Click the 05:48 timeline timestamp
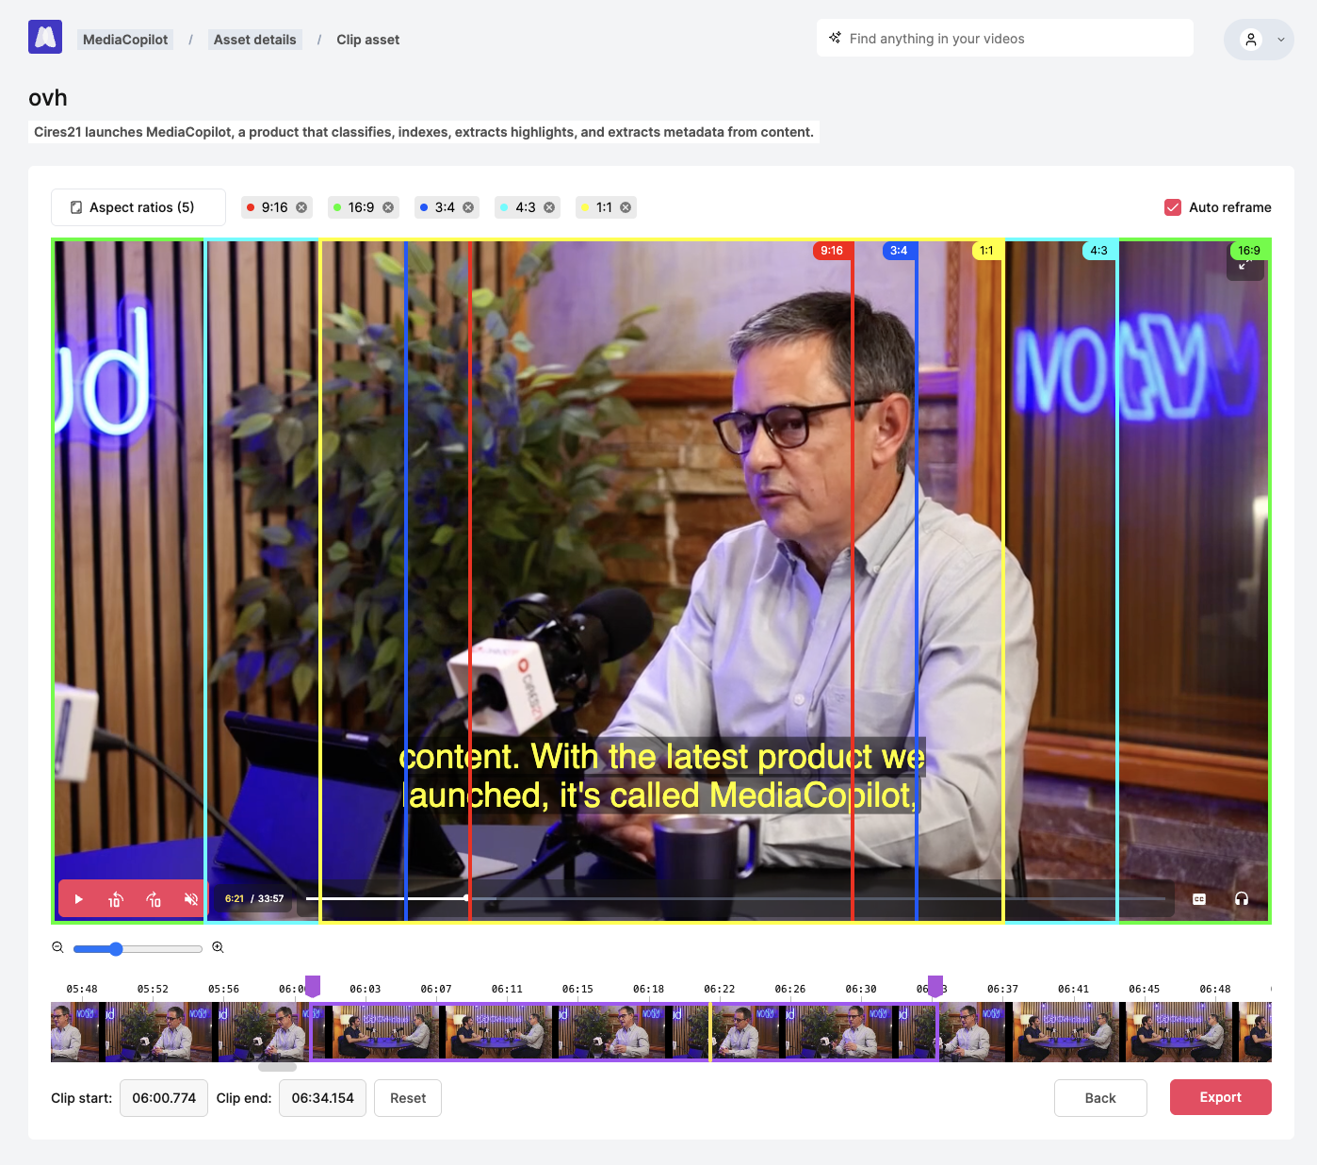This screenshot has height=1165, width=1317. tap(82, 989)
